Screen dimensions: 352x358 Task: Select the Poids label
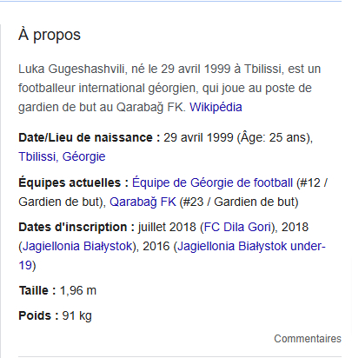[38, 315]
